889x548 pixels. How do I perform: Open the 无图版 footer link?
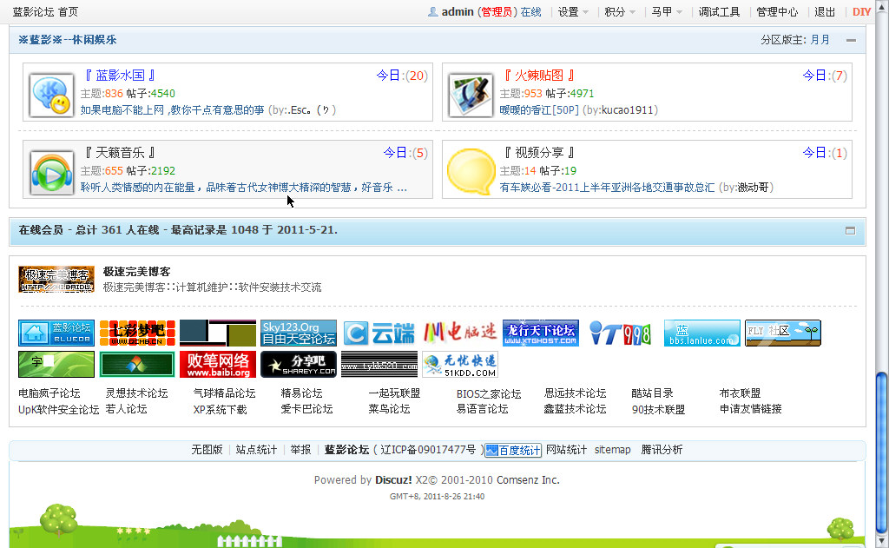(x=207, y=450)
